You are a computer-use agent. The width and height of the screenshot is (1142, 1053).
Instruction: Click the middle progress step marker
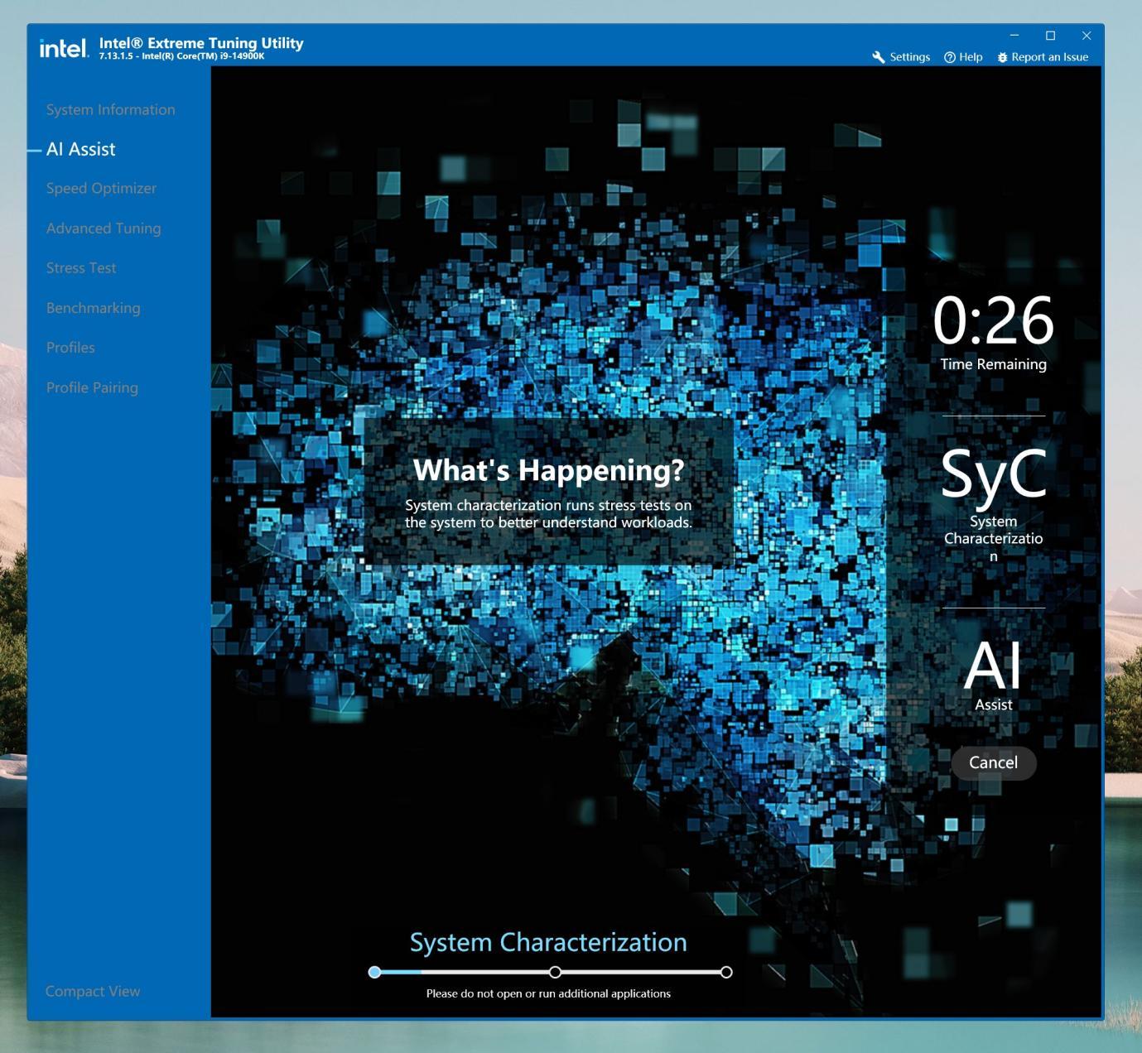(555, 972)
